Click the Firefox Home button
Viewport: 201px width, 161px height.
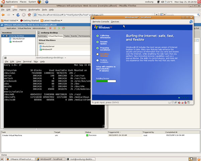tap(29, 15)
